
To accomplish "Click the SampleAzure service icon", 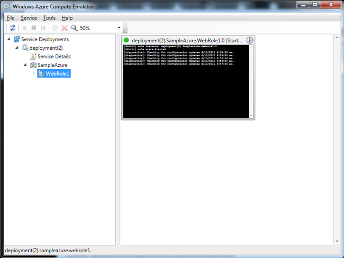I will click(x=33, y=65).
